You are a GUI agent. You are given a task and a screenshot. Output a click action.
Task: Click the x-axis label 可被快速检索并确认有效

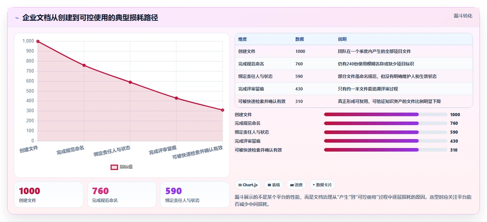(x=198, y=153)
